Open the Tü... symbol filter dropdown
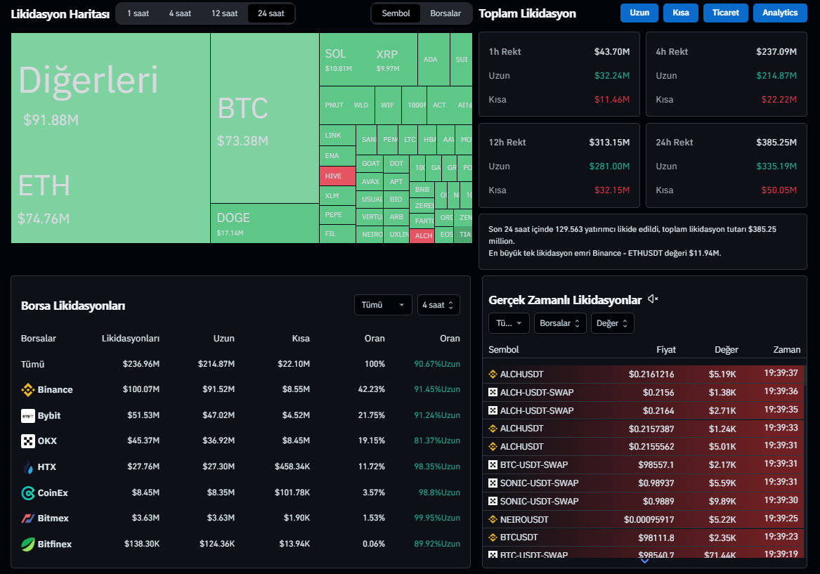This screenshot has height=574, width=820. [x=509, y=324]
